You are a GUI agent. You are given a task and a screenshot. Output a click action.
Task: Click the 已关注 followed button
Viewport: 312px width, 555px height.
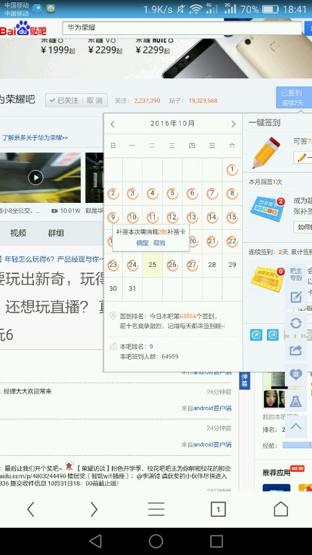click(x=64, y=101)
